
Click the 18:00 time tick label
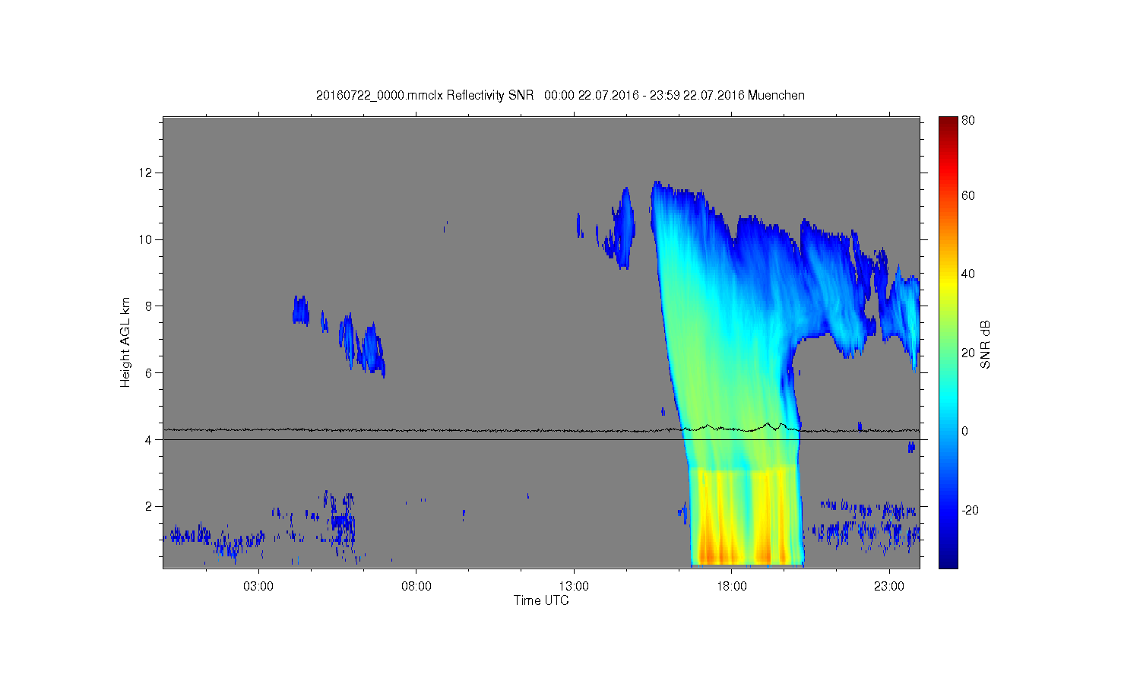coord(732,587)
